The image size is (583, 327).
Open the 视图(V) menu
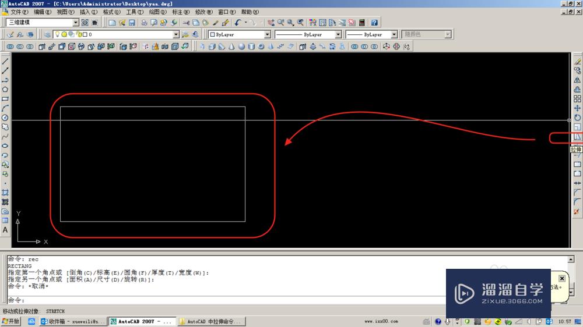(x=65, y=12)
